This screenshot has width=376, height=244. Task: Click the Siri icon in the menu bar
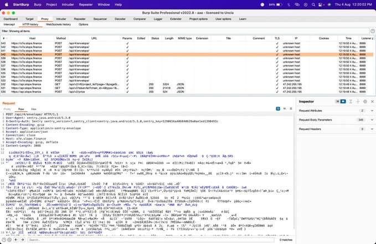[x=329, y=4]
